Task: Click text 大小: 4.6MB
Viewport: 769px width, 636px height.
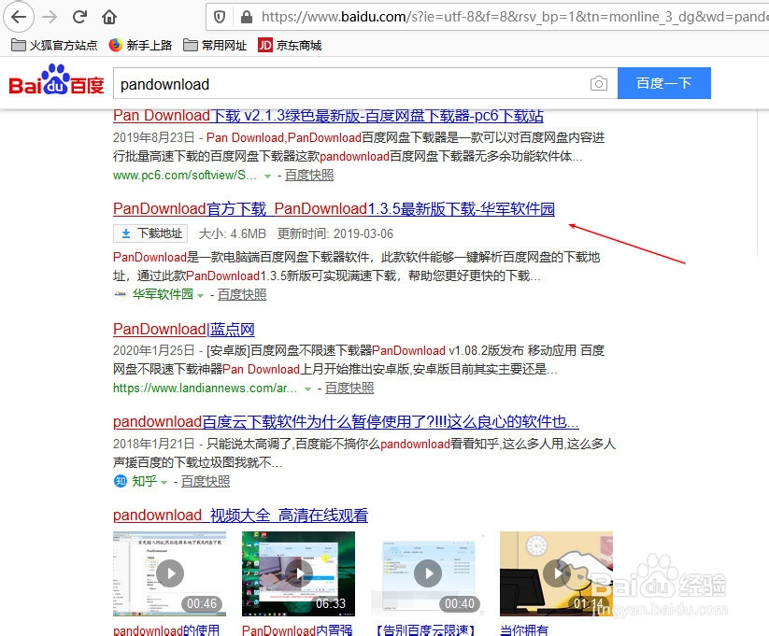Action: 233,233
